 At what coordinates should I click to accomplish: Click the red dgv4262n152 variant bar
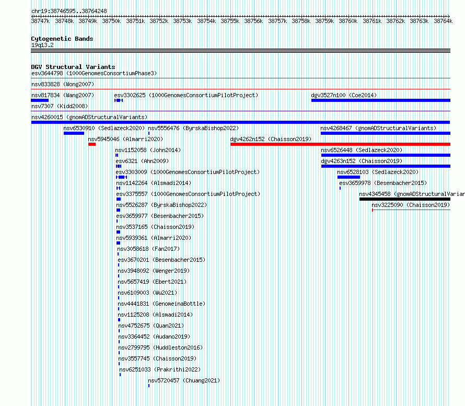point(340,144)
